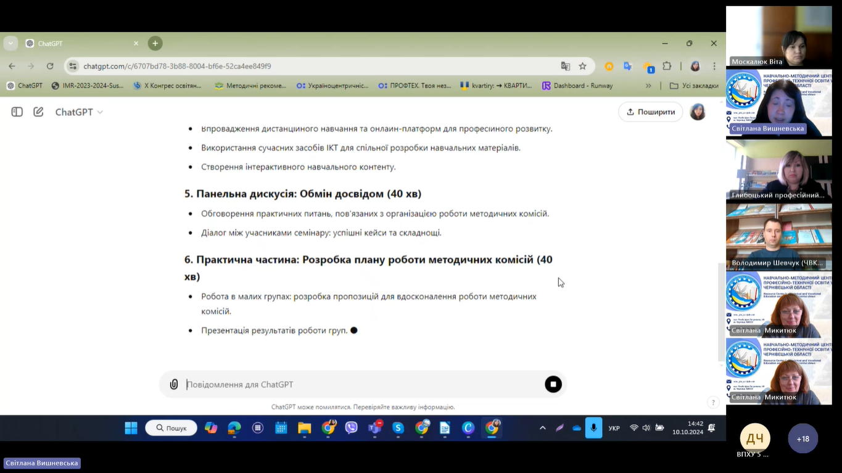Open the browser extensions puzzle icon
This screenshot has height=473, width=842.
coord(667,66)
